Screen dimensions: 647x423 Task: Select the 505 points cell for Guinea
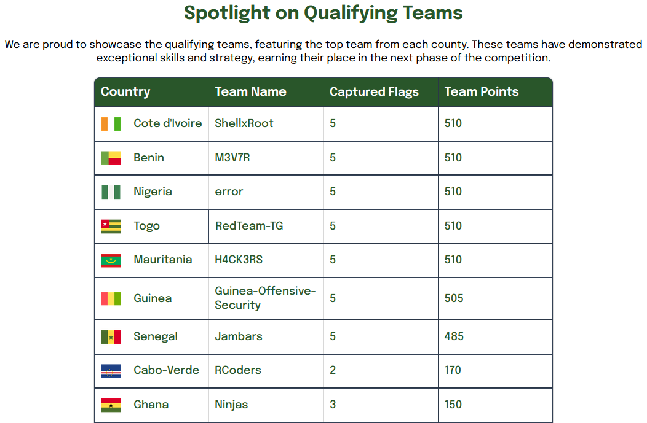[x=495, y=298]
